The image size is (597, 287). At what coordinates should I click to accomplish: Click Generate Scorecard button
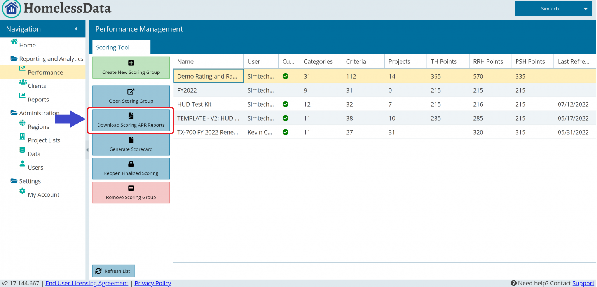coord(131,145)
